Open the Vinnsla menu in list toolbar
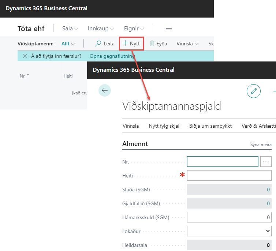The height and width of the screenshot is (251, 276). point(187,44)
